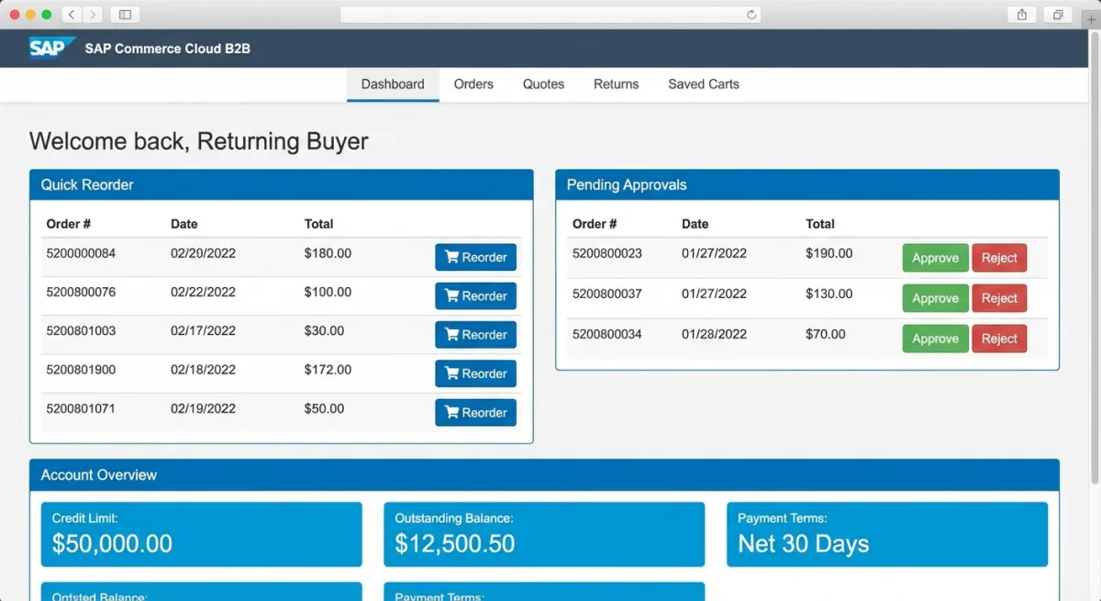Click the Share icon in the browser toolbar

[1021, 15]
